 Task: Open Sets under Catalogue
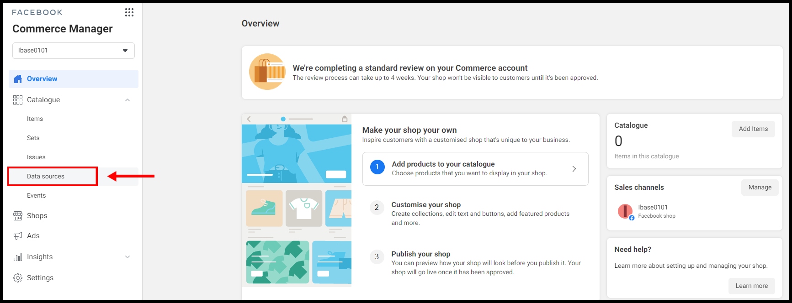pyautogui.click(x=33, y=138)
